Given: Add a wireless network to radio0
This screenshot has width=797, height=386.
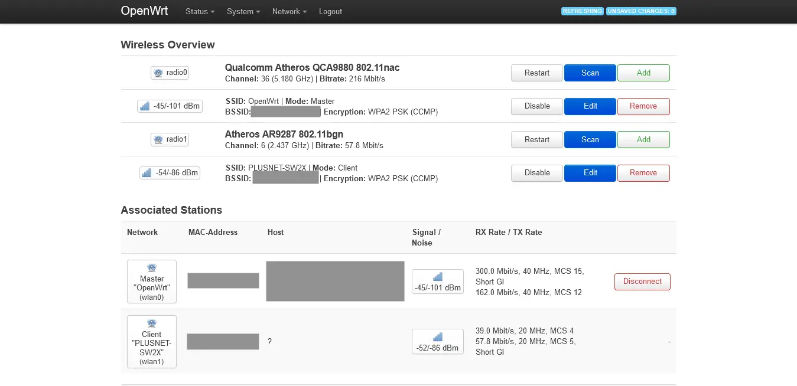Looking at the screenshot, I should [x=643, y=73].
